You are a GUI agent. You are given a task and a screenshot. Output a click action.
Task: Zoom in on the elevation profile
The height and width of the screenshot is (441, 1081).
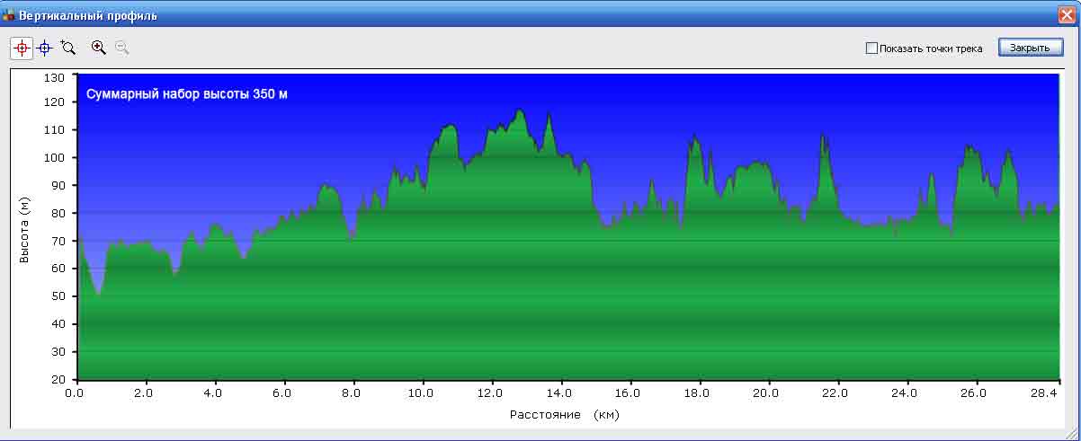point(99,48)
